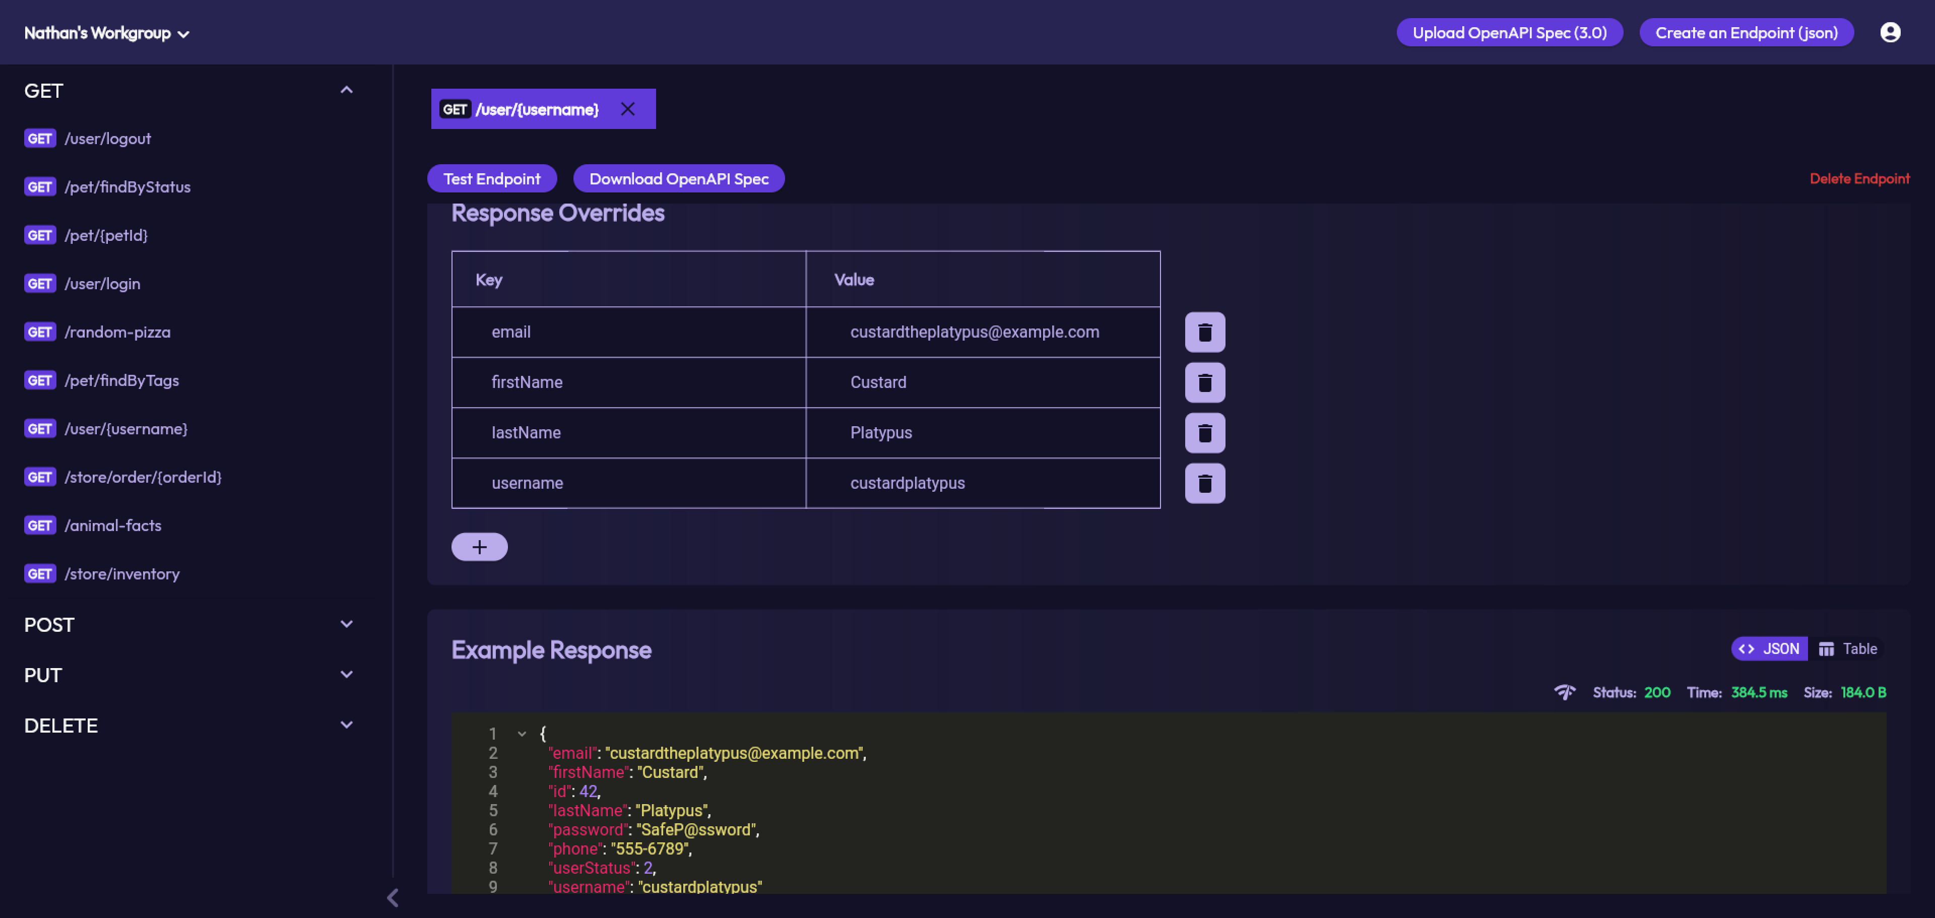Click Create an Endpoint (json) button
1935x918 pixels.
tap(1746, 32)
